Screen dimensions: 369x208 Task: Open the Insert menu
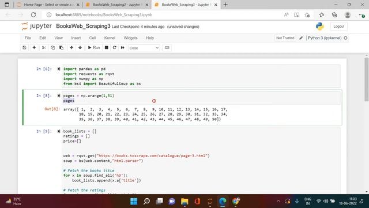click(76, 38)
